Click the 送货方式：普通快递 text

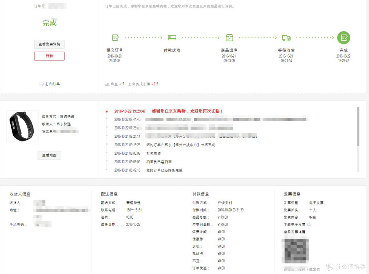58,116
